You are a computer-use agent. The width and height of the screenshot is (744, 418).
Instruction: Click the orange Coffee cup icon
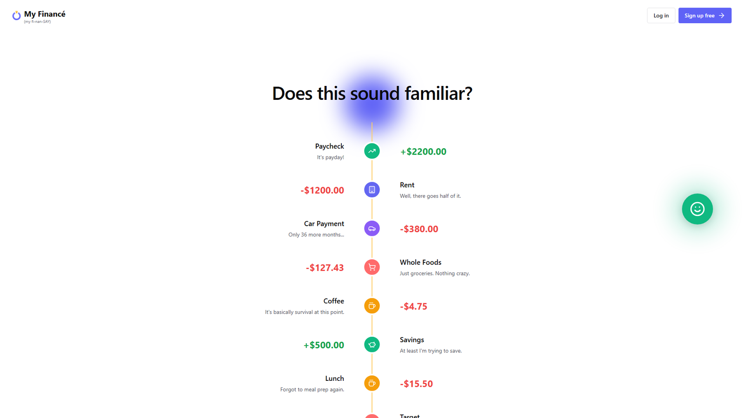tap(372, 306)
